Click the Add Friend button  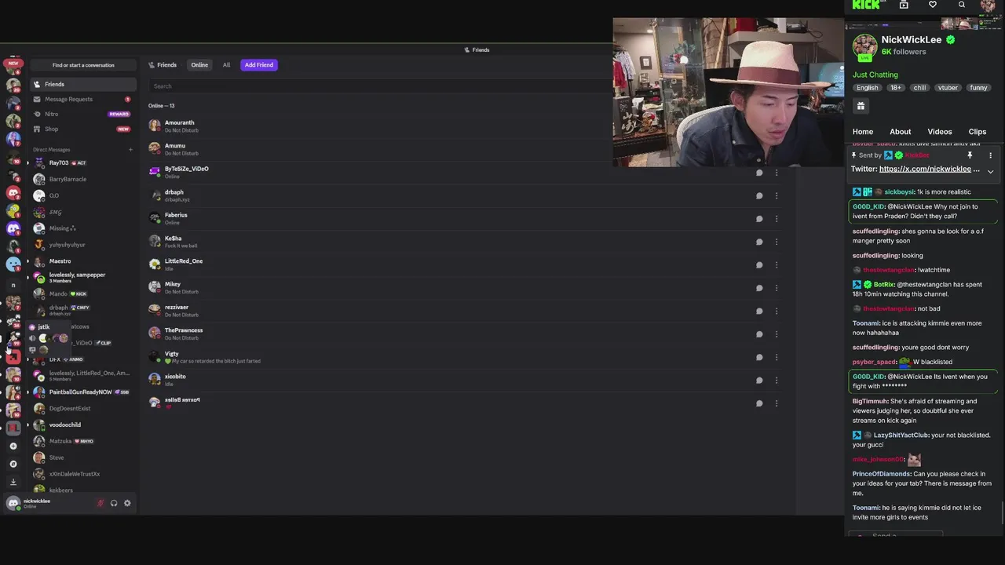point(258,65)
